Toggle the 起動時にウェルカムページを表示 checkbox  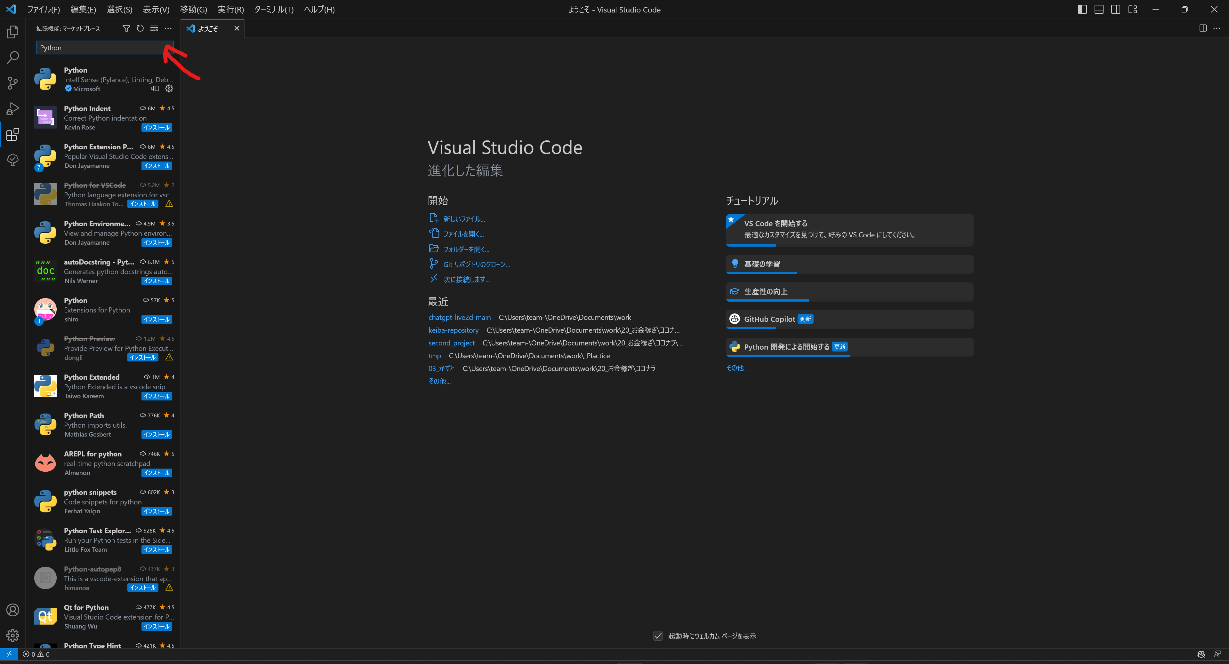pos(658,636)
